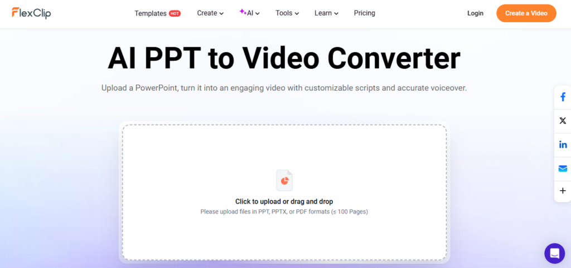This screenshot has height=268, width=571.
Task: Click the FlexClip logo
Action: coord(31,13)
